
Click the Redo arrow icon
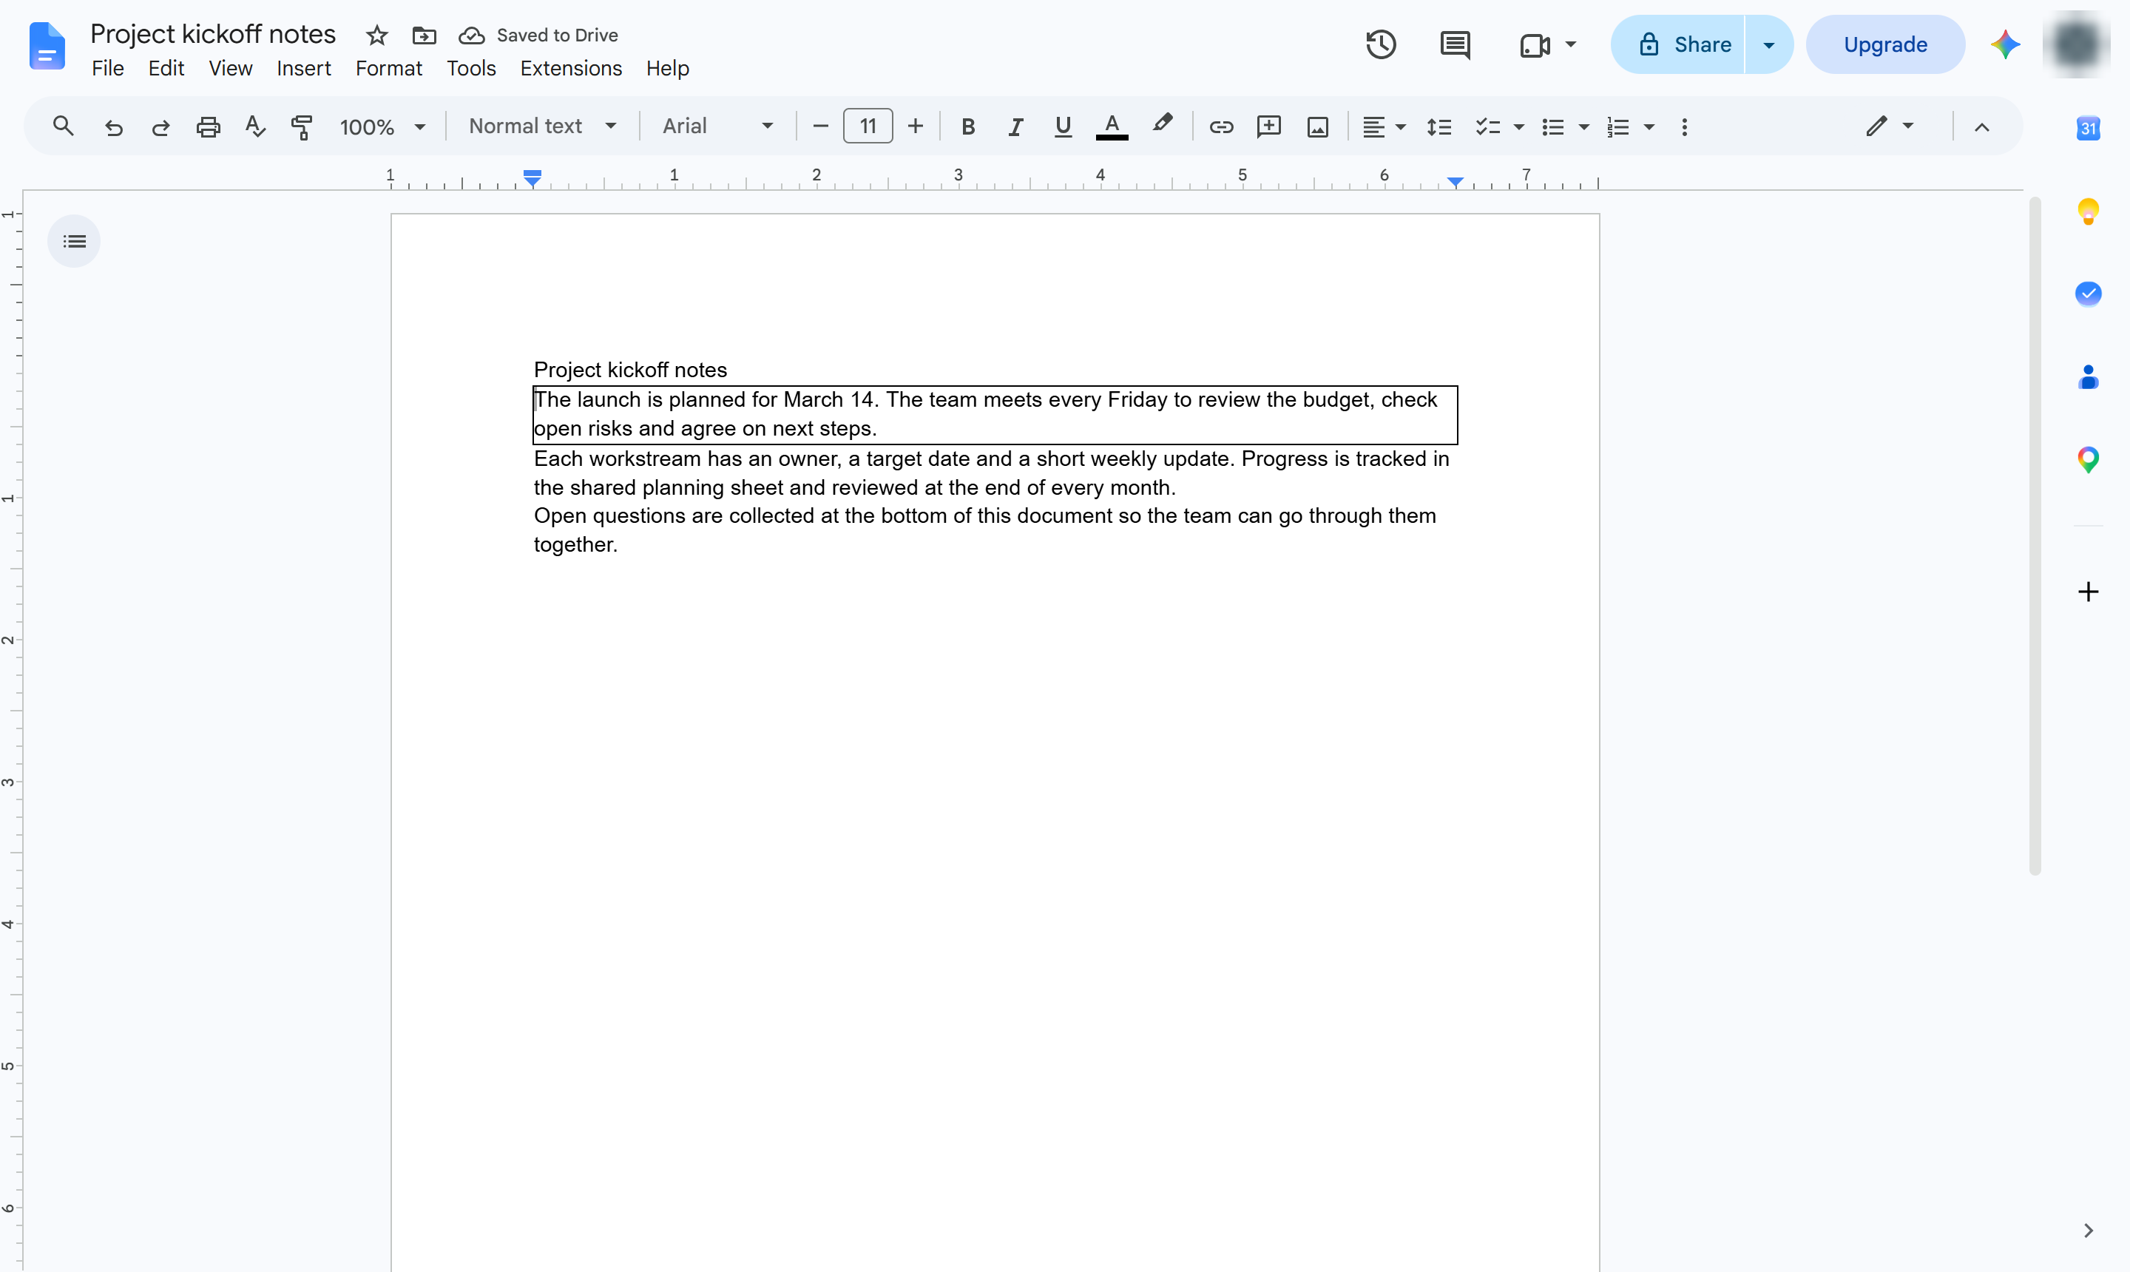point(160,127)
